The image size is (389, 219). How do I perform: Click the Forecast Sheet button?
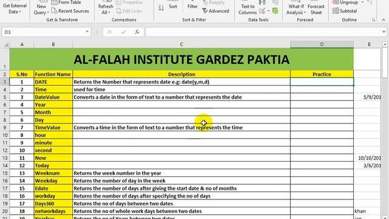click(x=316, y=9)
